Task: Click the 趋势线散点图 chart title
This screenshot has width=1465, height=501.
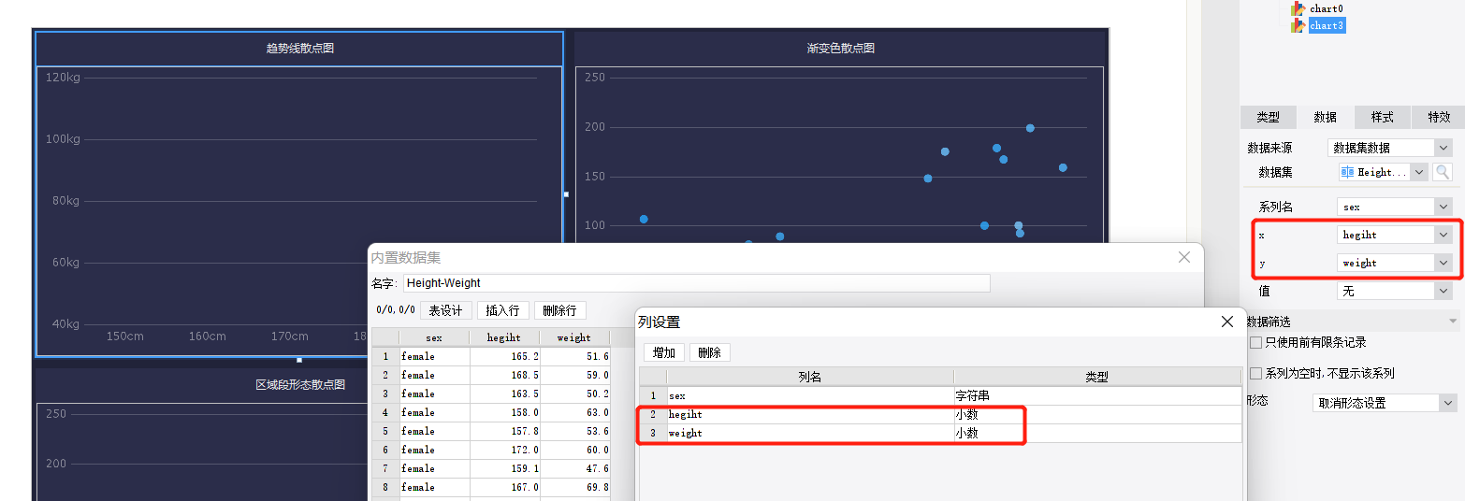Action: [300, 48]
